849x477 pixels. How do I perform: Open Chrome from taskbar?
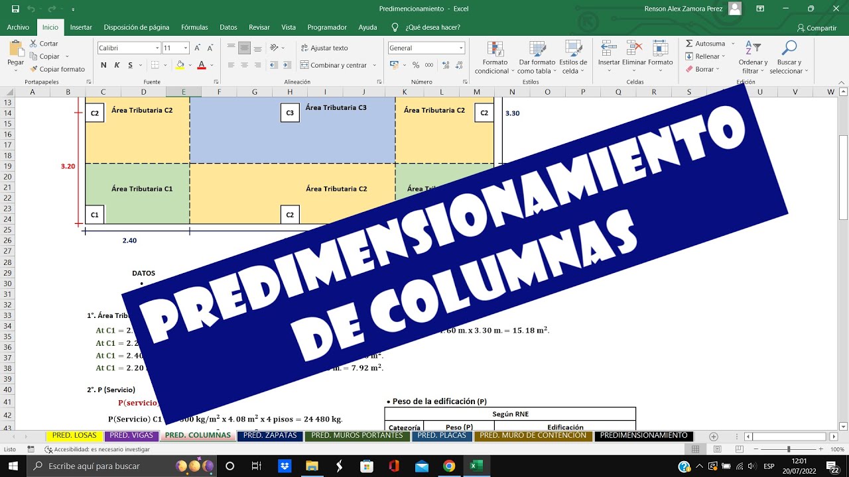coord(449,466)
